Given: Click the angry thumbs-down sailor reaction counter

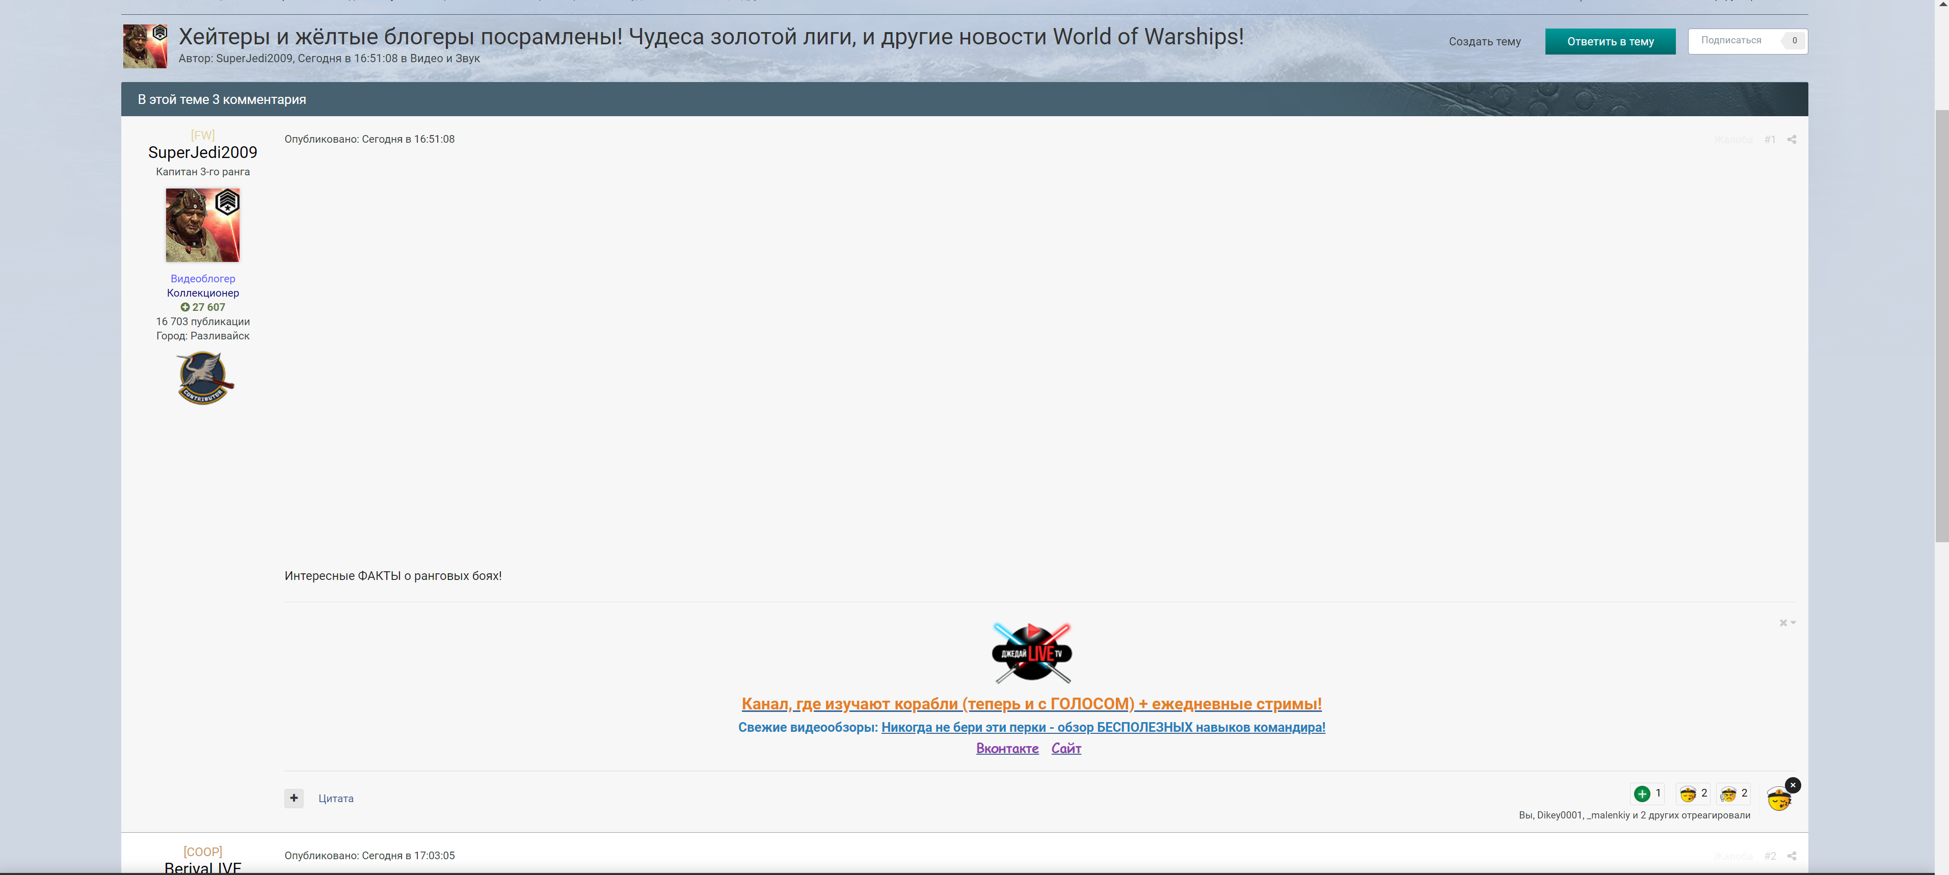Looking at the screenshot, I should 1733,793.
